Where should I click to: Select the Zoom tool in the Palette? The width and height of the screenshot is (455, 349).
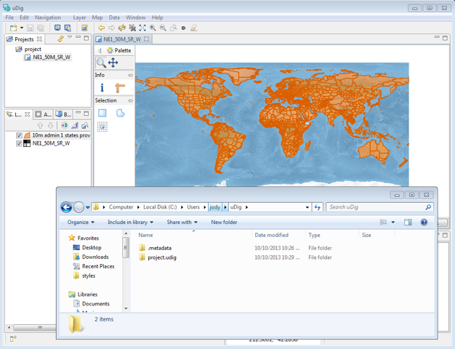(101, 63)
